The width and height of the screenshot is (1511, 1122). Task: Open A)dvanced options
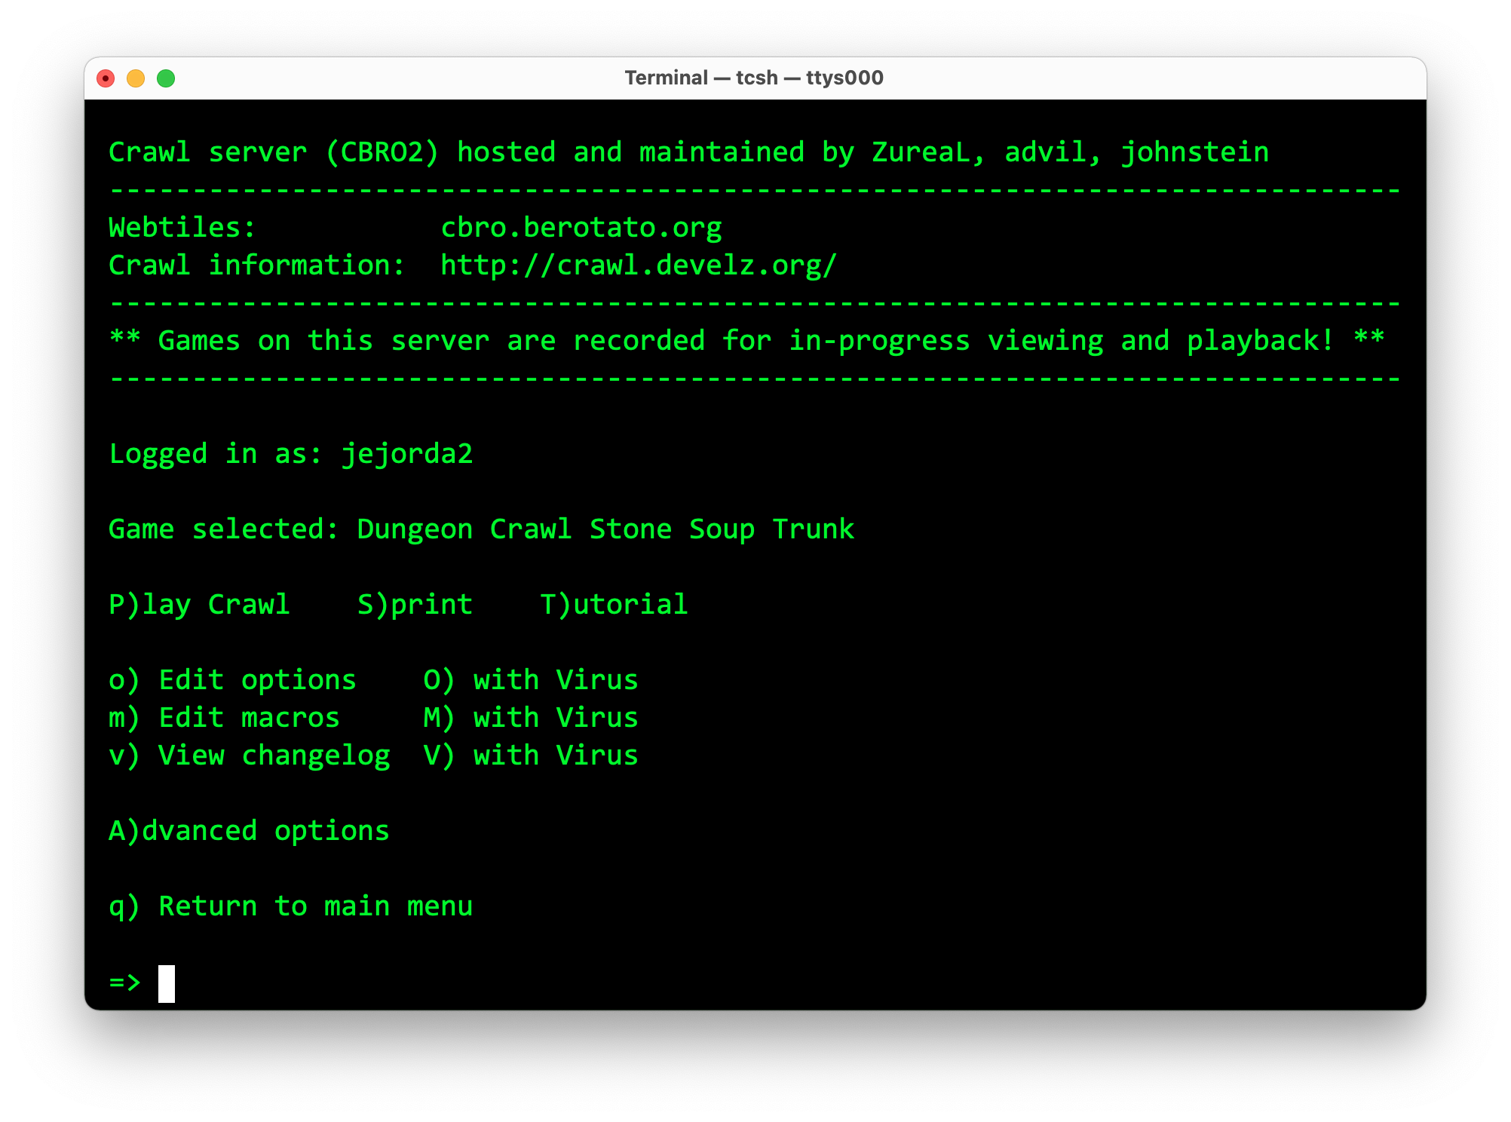(249, 831)
